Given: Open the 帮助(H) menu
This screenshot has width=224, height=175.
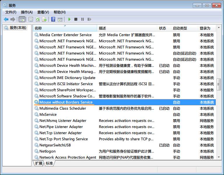Looking at the screenshot, I should coord(60,12).
